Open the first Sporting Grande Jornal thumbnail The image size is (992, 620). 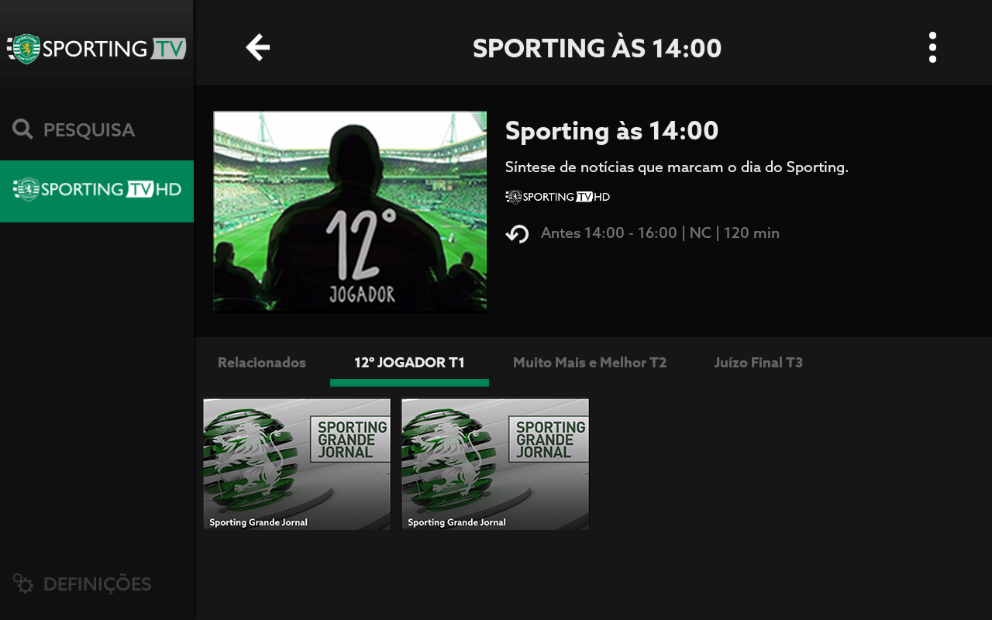point(297,464)
